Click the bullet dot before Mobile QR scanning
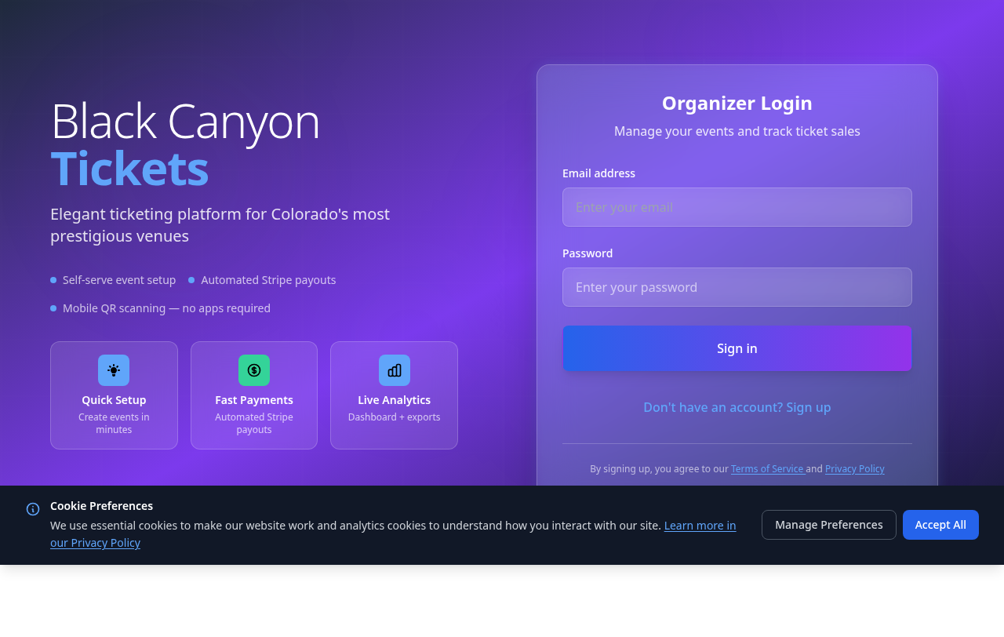1004x637 pixels. point(53,308)
